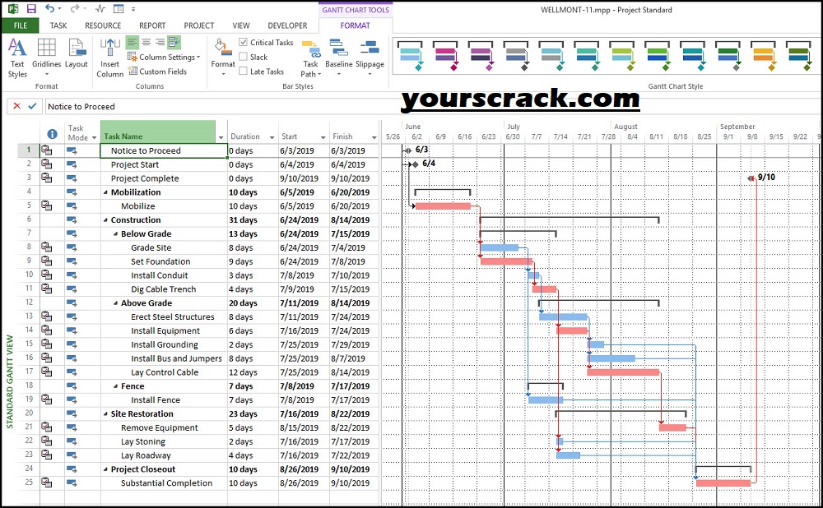Viewport: 823px width, 508px height.
Task: Open the Baseline menu
Action: (338, 58)
